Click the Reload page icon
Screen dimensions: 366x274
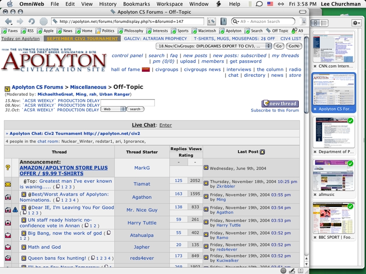point(32,21)
